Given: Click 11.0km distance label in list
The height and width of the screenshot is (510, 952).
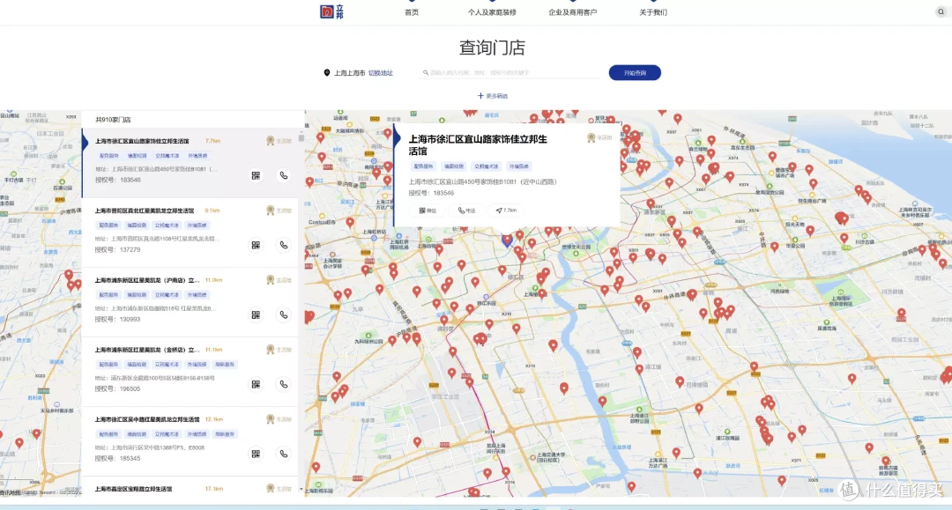Looking at the screenshot, I should point(213,280).
